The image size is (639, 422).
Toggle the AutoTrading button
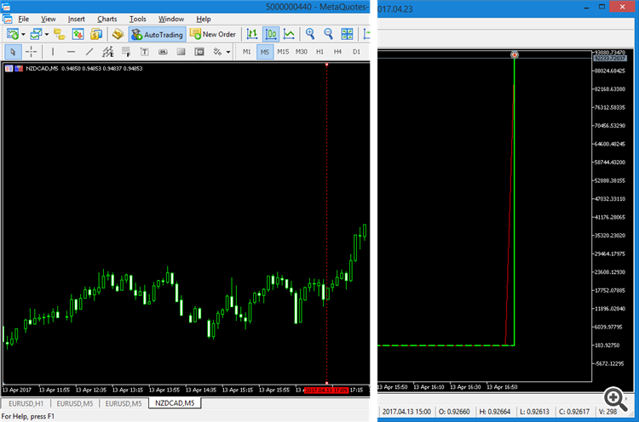tap(158, 35)
